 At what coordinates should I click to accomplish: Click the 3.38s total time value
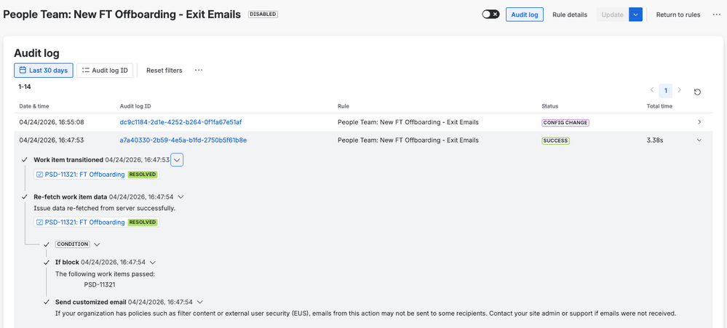[x=655, y=140]
